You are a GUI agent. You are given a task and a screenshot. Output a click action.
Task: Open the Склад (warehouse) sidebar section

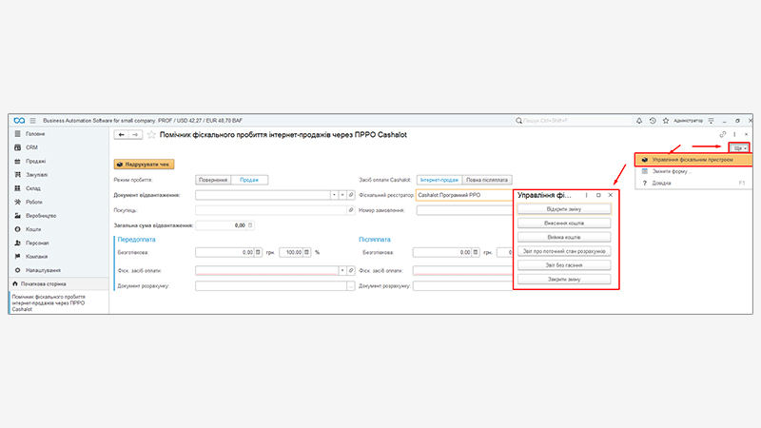coord(34,188)
